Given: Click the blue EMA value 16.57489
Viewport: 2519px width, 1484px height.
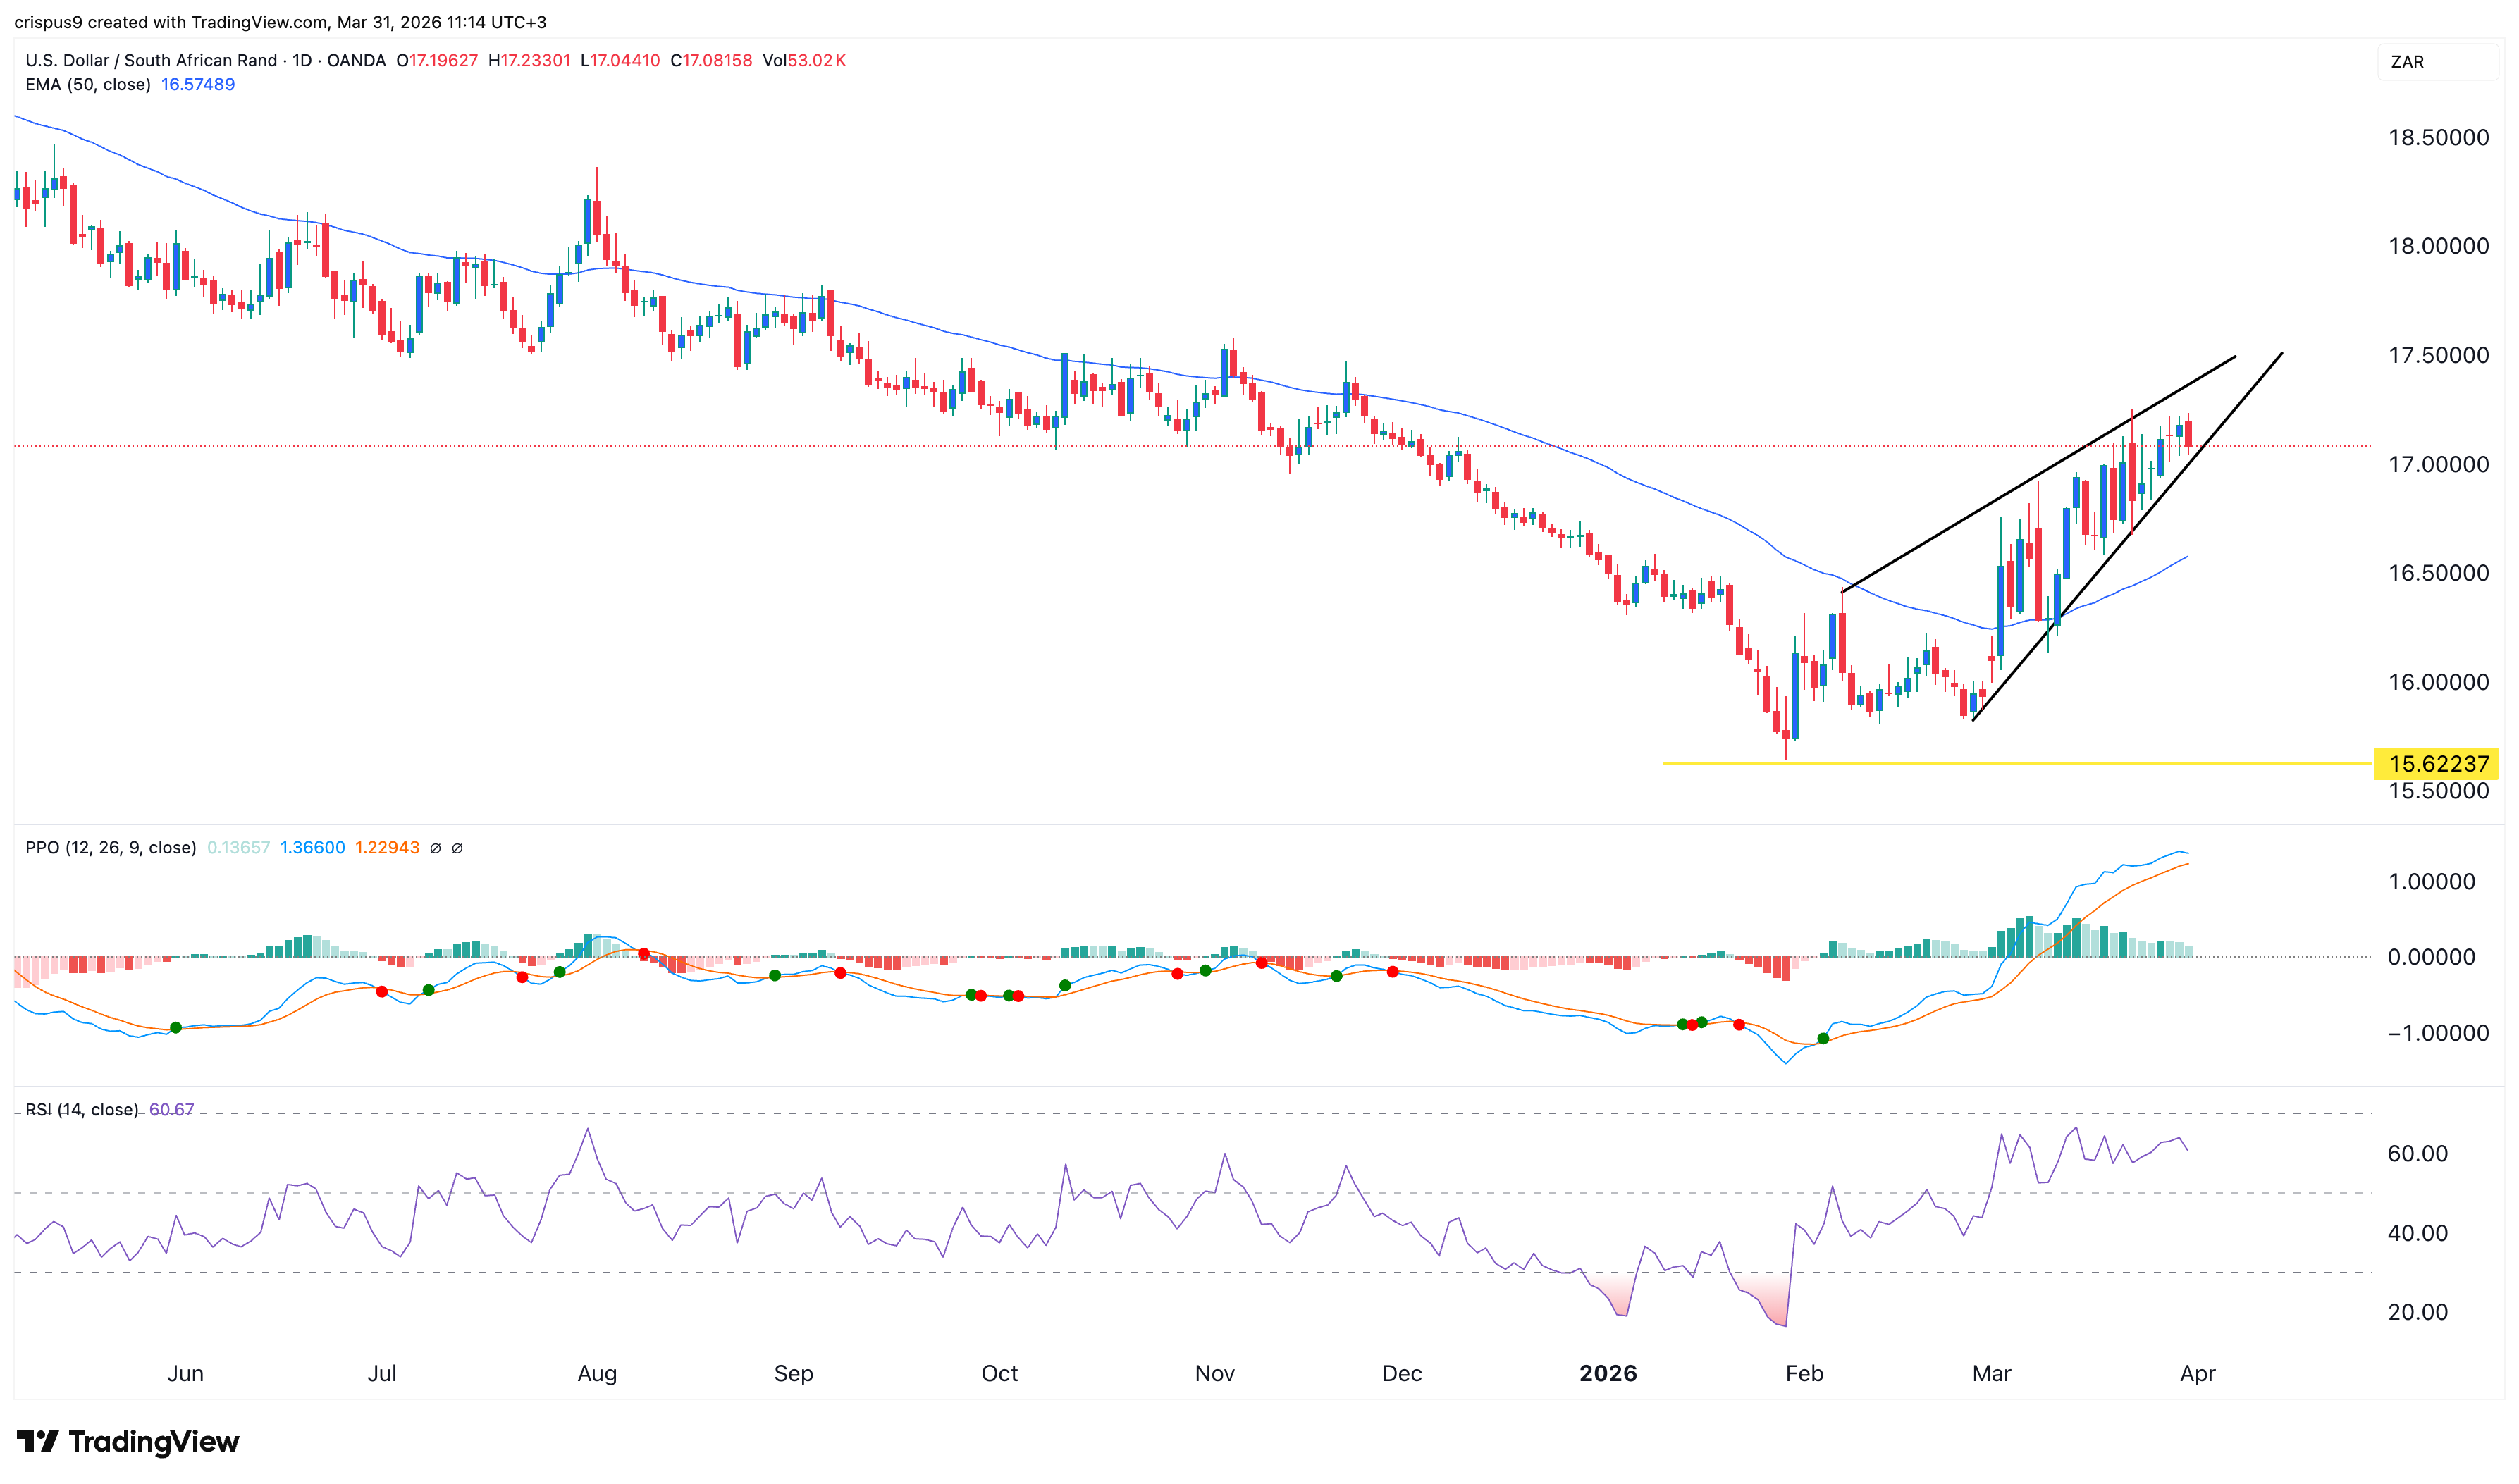Looking at the screenshot, I should 197,85.
